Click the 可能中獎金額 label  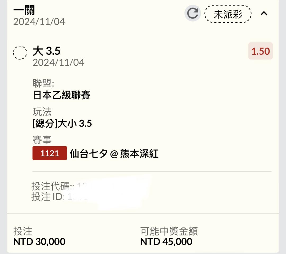169,231
